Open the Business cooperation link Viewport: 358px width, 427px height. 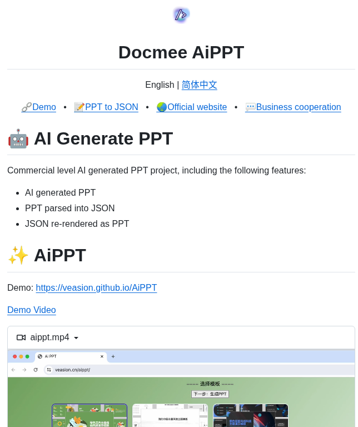[293, 107]
